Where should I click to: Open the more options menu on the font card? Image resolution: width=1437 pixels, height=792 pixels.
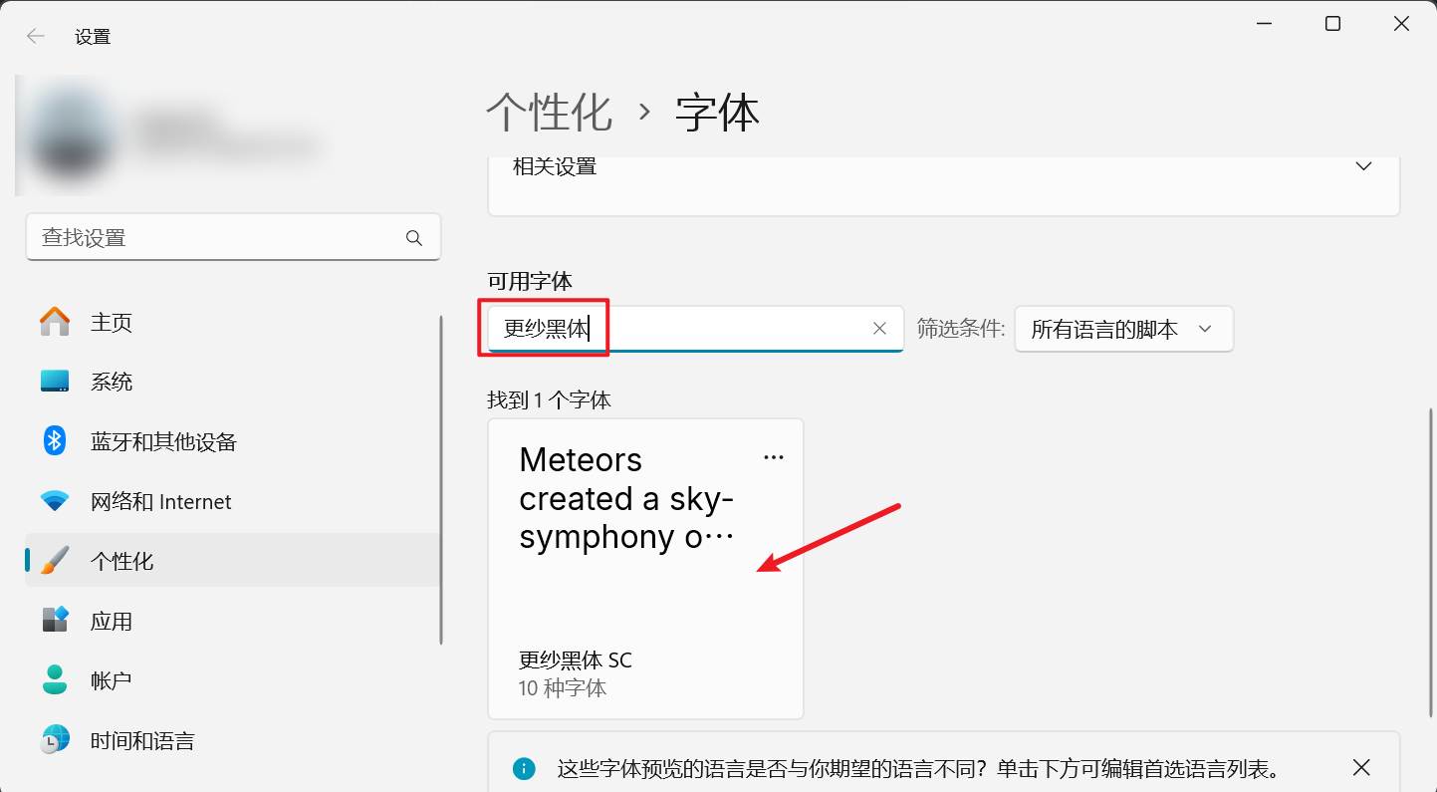tap(774, 456)
